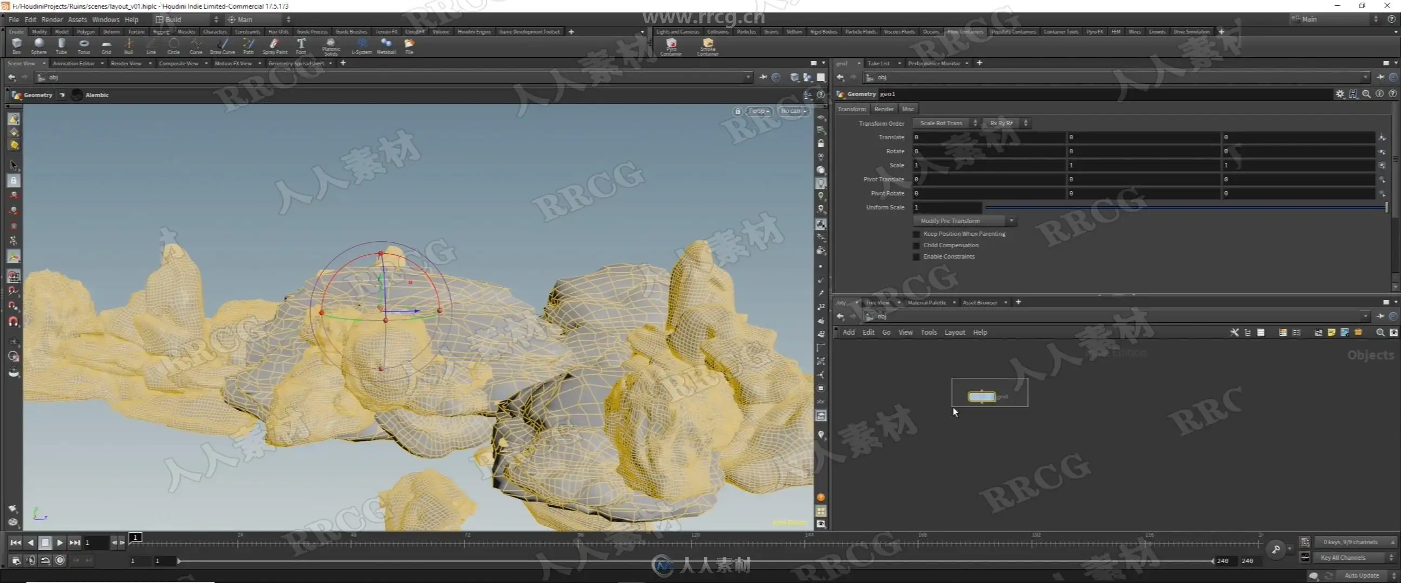1401x583 pixels.
Task: Click the L-System shelf tool
Action: (x=362, y=45)
